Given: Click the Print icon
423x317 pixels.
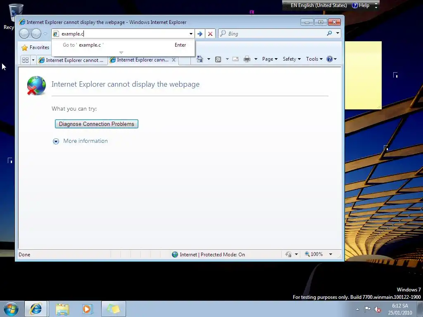Looking at the screenshot, I should coord(247,59).
